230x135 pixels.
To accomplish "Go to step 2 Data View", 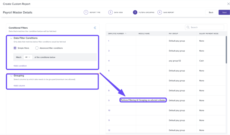I will (111, 12).
